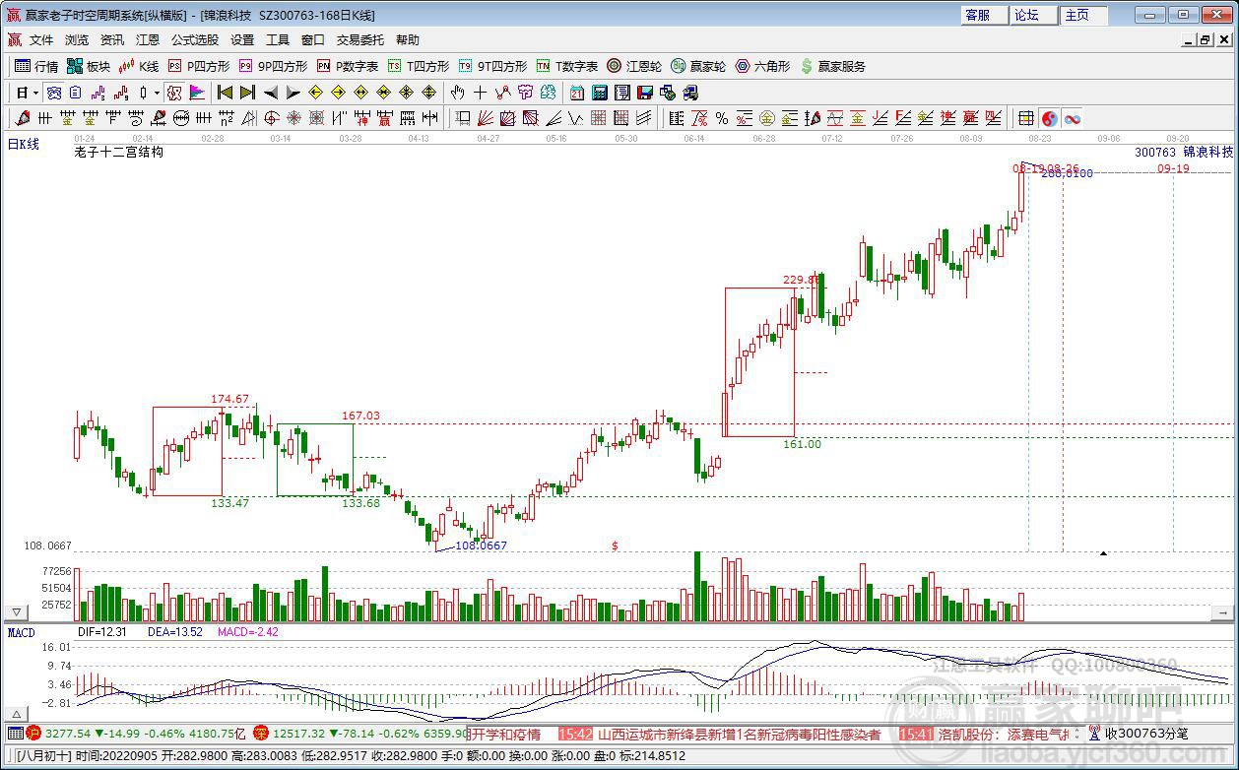Step chart left with black arrow

[271, 93]
